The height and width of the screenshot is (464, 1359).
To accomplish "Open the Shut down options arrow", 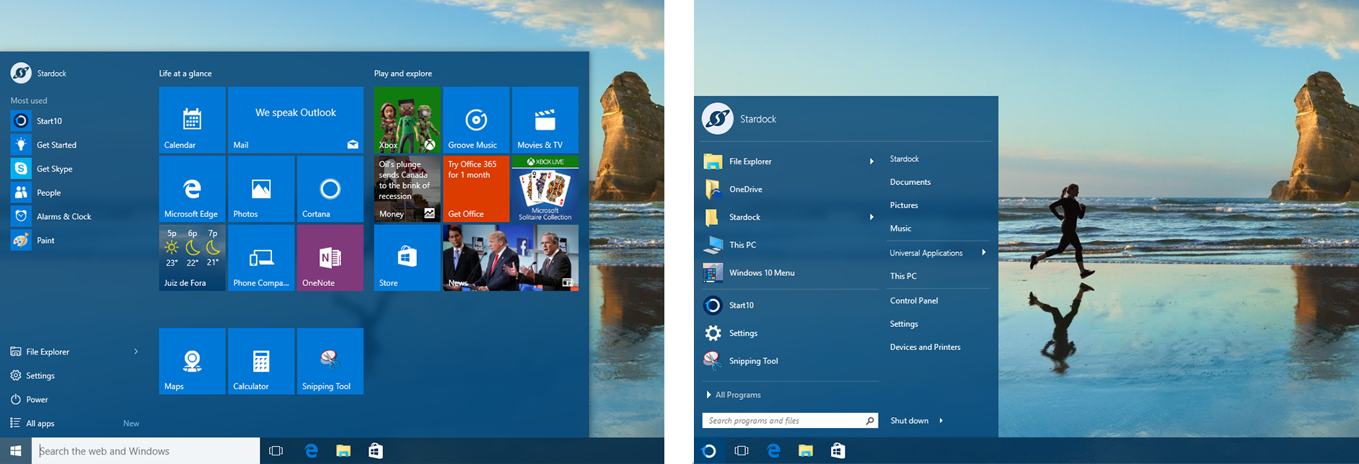I will point(941,421).
